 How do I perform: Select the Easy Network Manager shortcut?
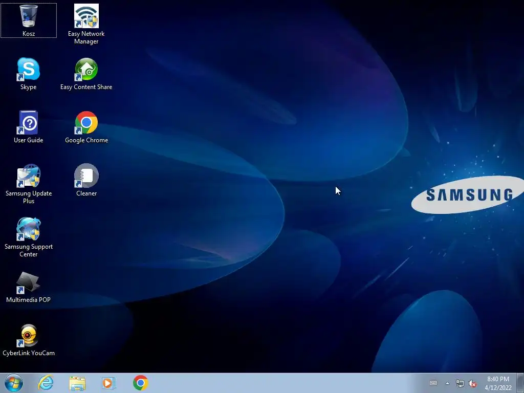click(x=86, y=24)
